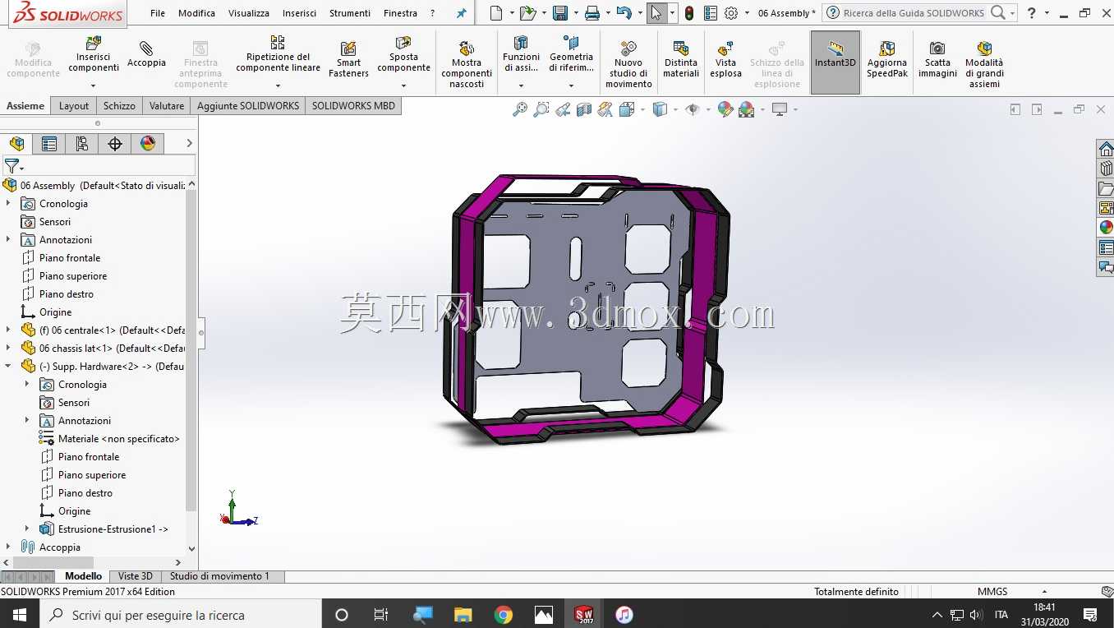The width and height of the screenshot is (1114, 628).
Task: Switch to the PropertyManager tab icon
Action: 49,144
